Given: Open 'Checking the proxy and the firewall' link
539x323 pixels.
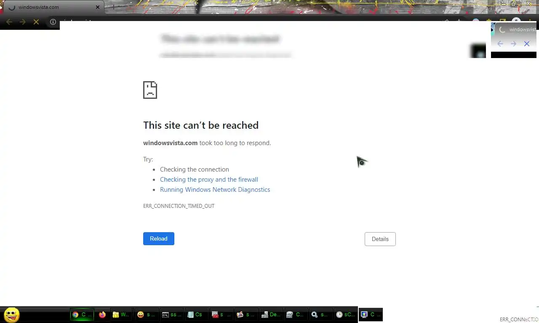Looking at the screenshot, I should coord(209,180).
